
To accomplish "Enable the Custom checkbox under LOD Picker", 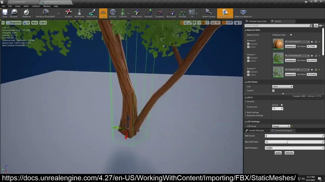I will pos(273,90).
